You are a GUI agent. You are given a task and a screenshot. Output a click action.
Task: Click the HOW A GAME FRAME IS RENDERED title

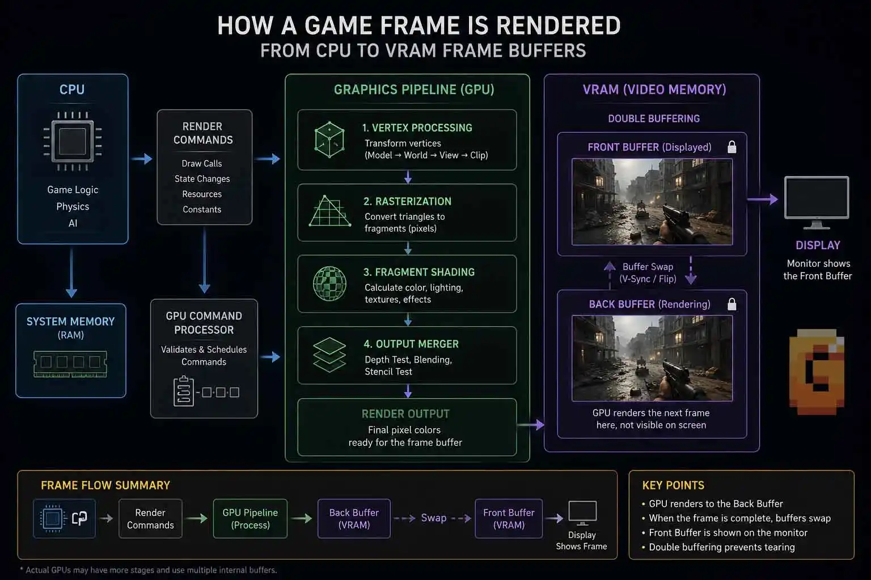pos(419,26)
